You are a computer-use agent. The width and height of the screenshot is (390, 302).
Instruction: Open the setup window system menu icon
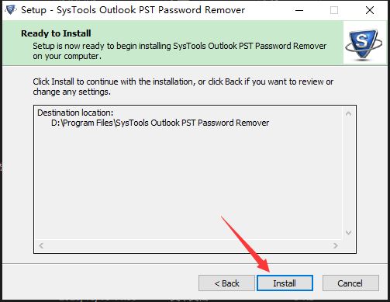(11, 10)
